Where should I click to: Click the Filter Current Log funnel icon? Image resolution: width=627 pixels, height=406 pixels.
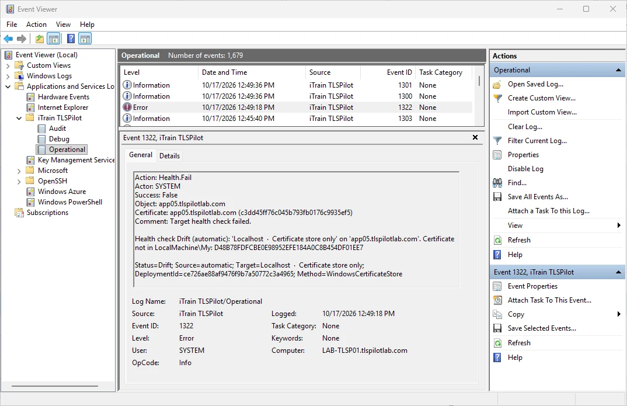pos(497,141)
